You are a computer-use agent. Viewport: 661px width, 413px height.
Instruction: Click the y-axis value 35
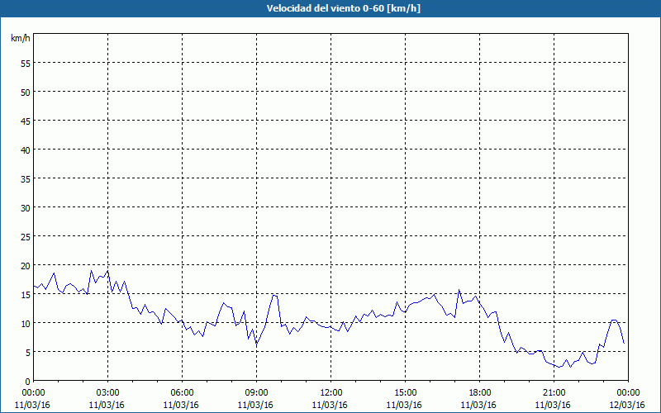tap(26, 178)
